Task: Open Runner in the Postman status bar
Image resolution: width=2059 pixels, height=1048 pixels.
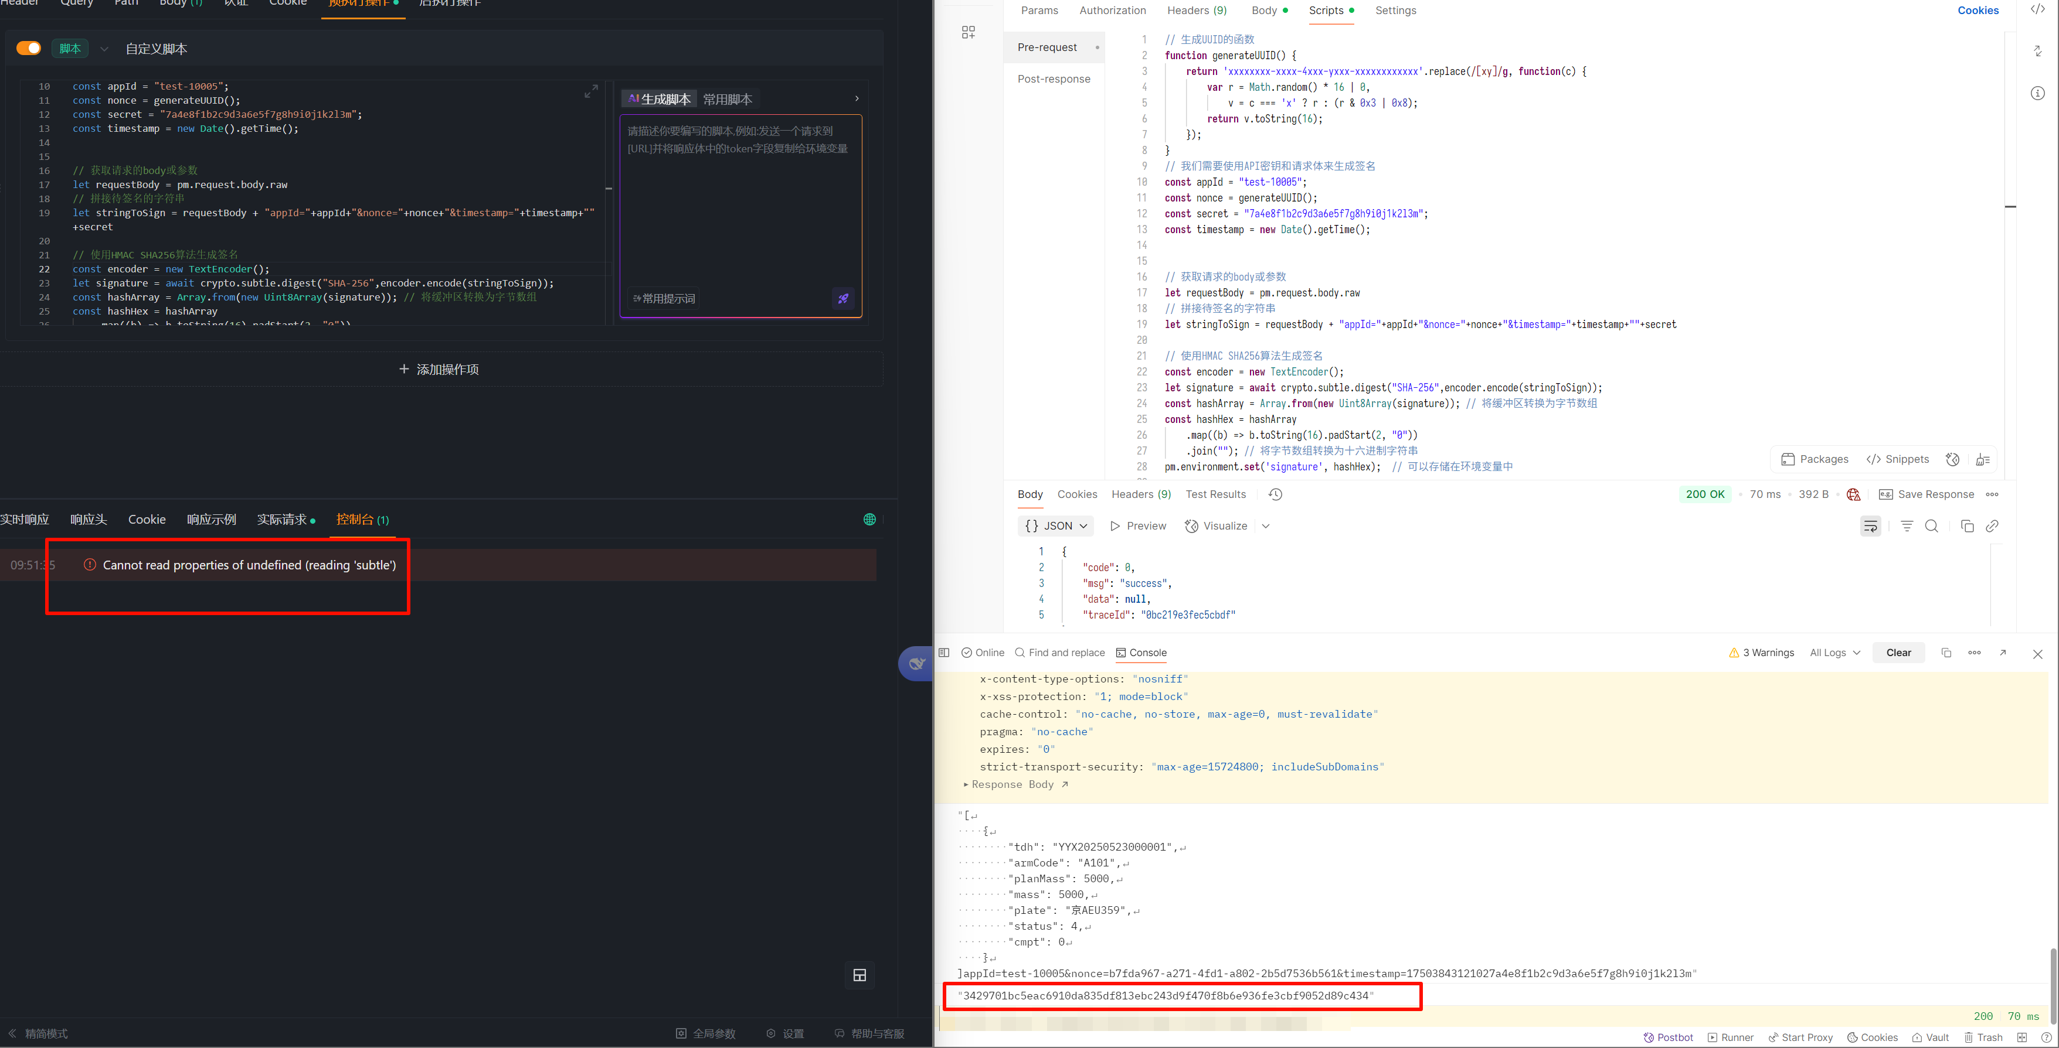Action: click(x=1731, y=1037)
